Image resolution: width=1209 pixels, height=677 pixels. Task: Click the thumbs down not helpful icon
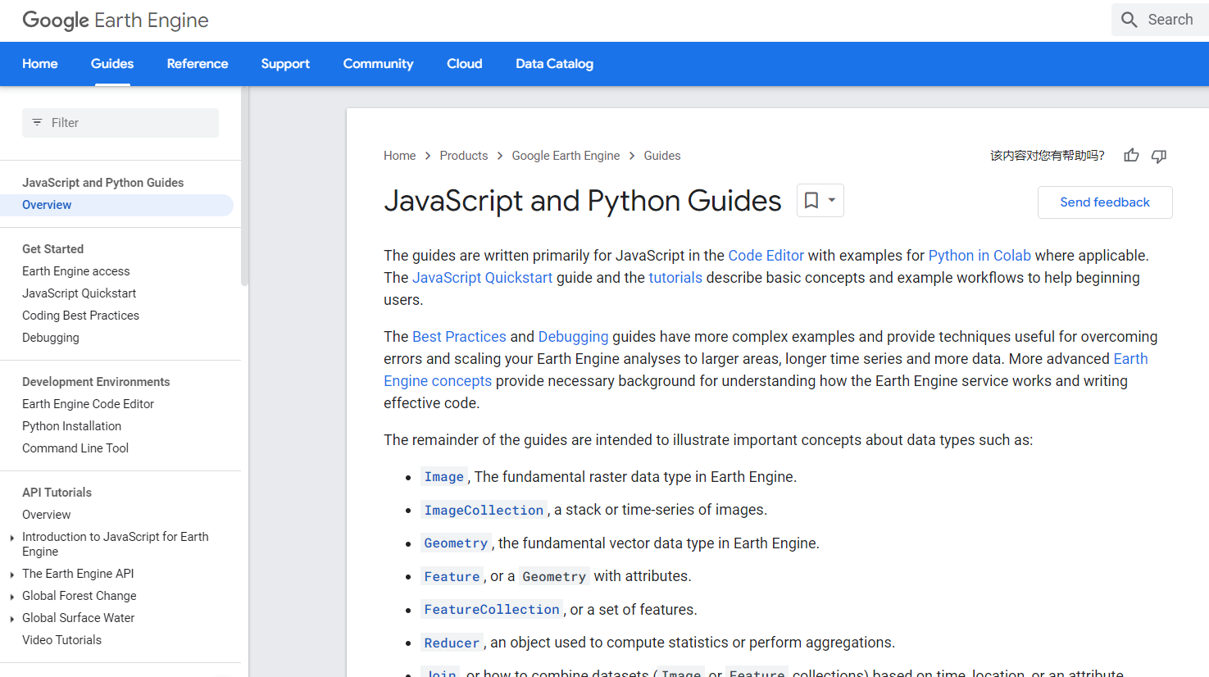[x=1159, y=156]
